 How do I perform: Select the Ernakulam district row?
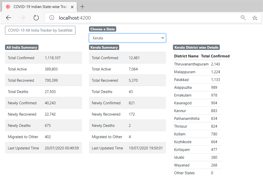pos(183,95)
